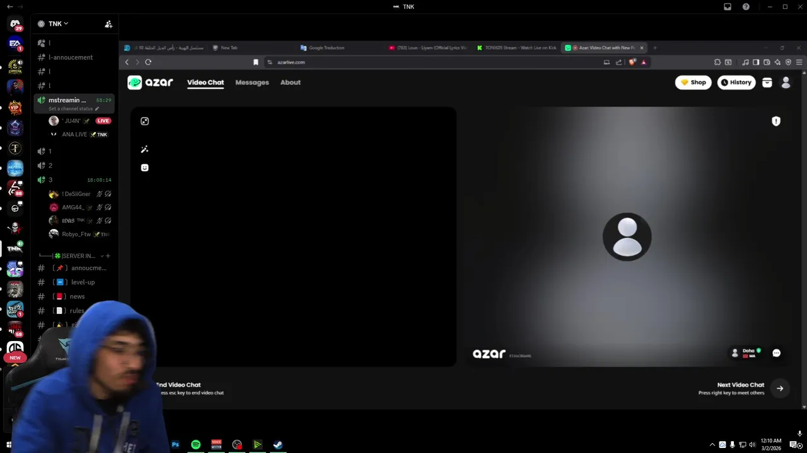Click the invite people icon beside TNK
The width and height of the screenshot is (807, 453).
pyautogui.click(x=108, y=24)
